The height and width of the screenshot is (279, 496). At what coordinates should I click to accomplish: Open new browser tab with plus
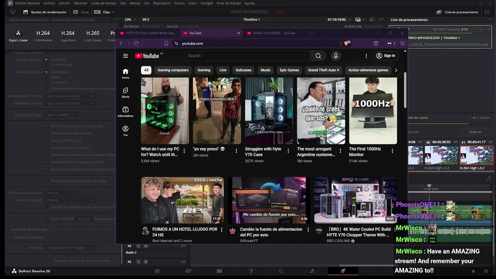[312, 33]
